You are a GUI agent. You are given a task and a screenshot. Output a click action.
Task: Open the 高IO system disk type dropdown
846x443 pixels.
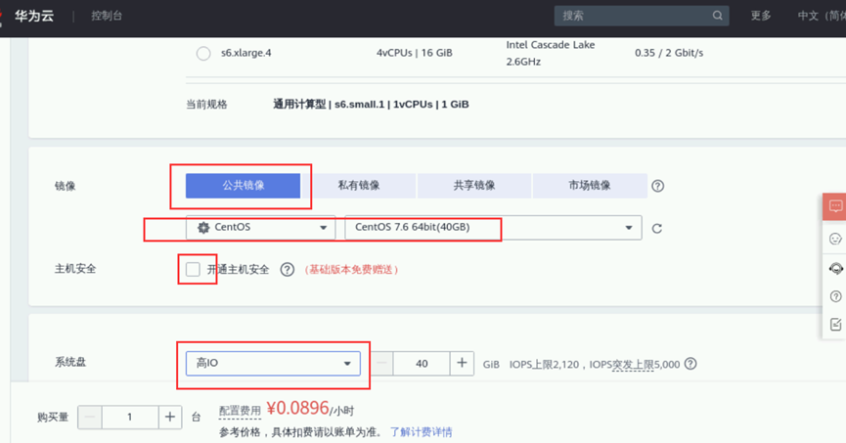273,363
